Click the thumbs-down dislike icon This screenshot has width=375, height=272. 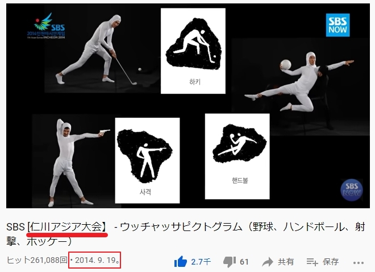(x=230, y=262)
